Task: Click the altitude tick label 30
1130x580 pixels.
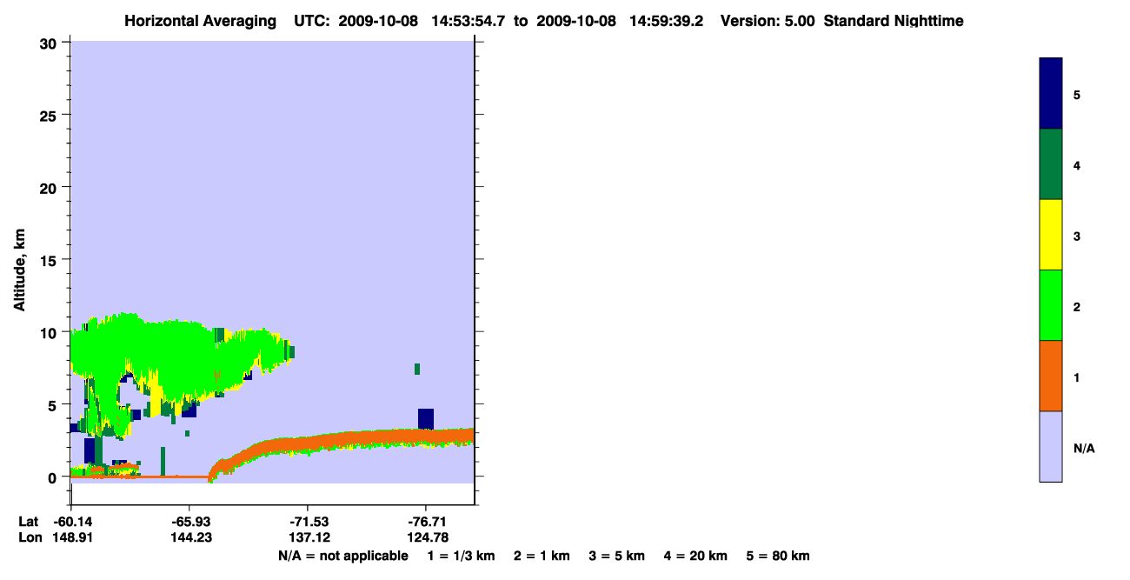Action: 50,43
